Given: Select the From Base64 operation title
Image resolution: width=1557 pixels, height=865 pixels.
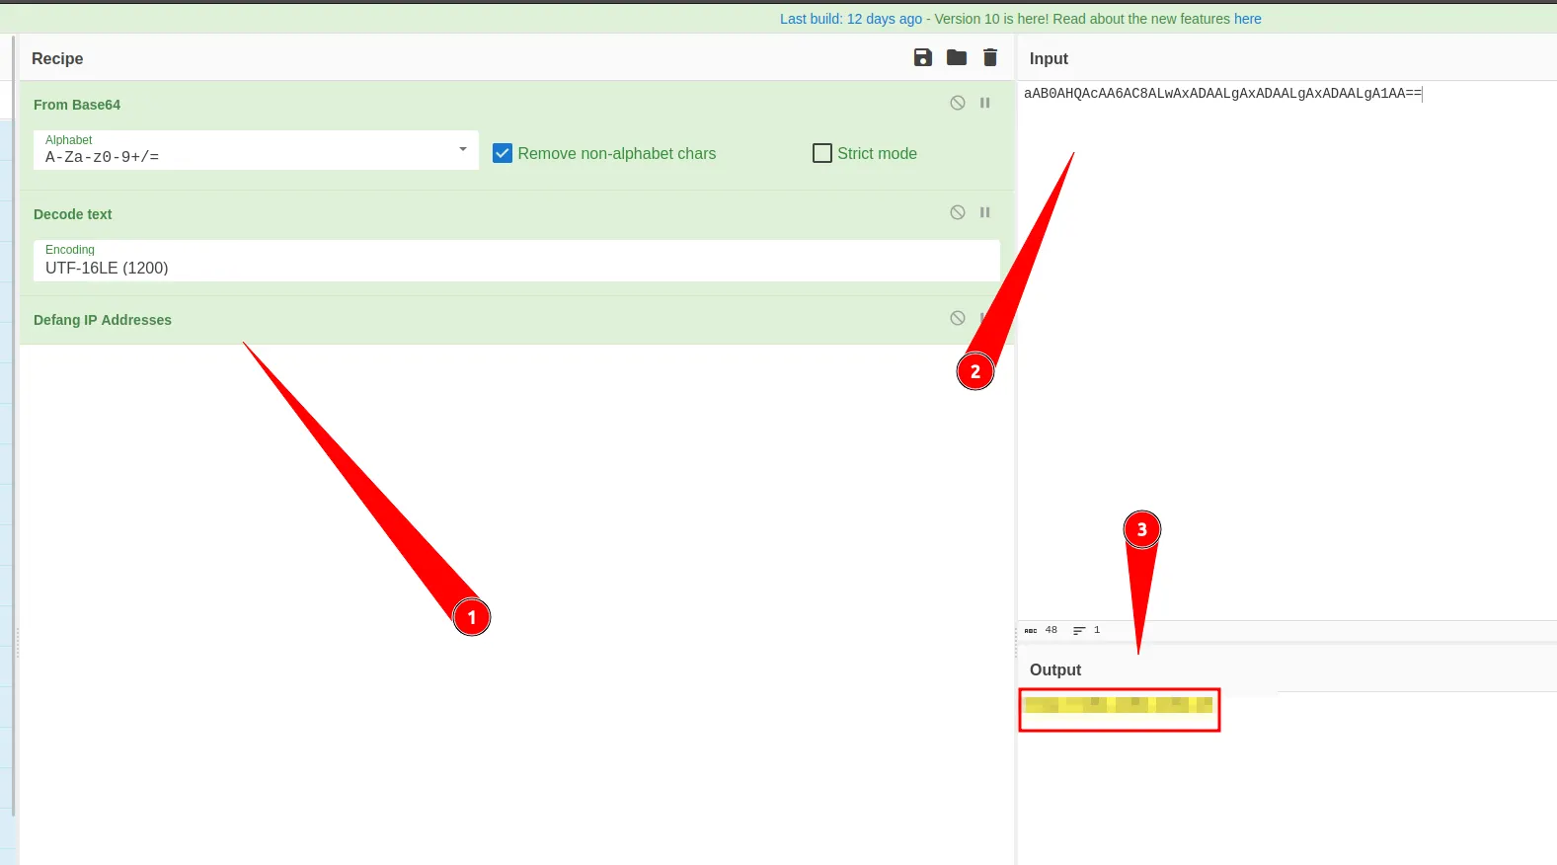Looking at the screenshot, I should click(x=77, y=105).
